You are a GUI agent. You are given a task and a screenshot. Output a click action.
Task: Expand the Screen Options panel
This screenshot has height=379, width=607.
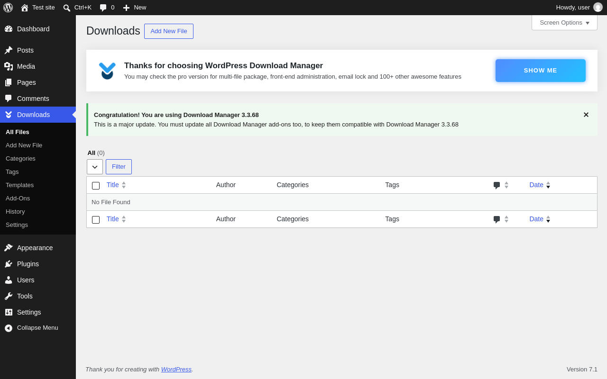(564, 23)
